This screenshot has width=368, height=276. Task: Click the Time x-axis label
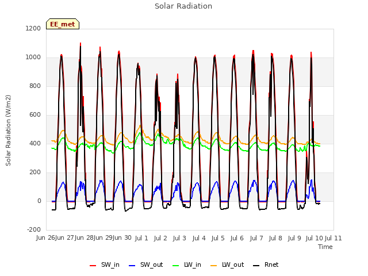coord(325,247)
